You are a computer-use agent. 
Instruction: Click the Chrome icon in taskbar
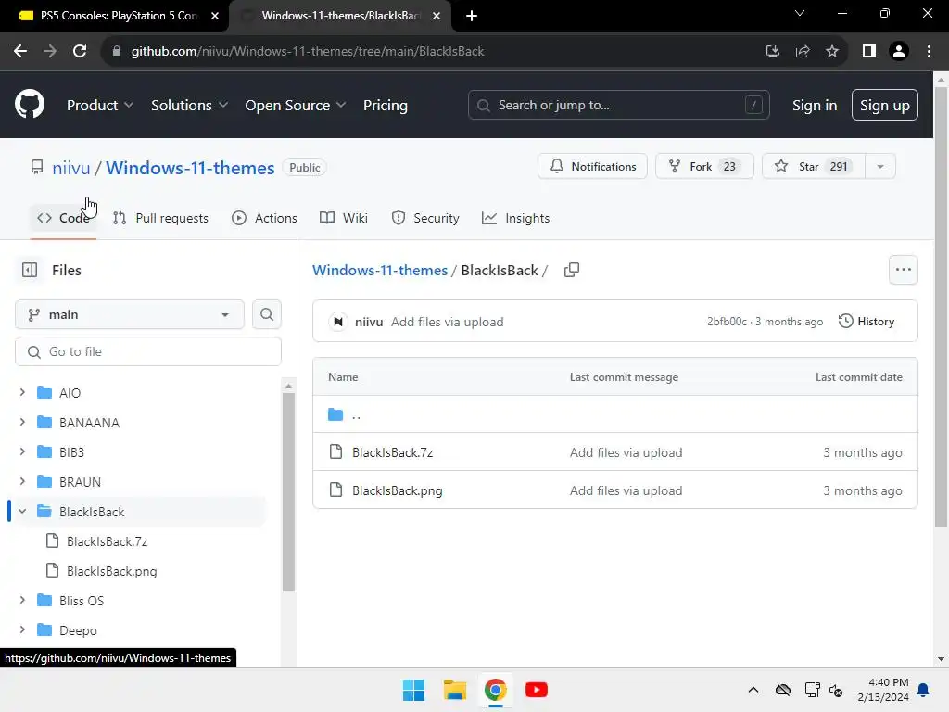click(x=496, y=690)
